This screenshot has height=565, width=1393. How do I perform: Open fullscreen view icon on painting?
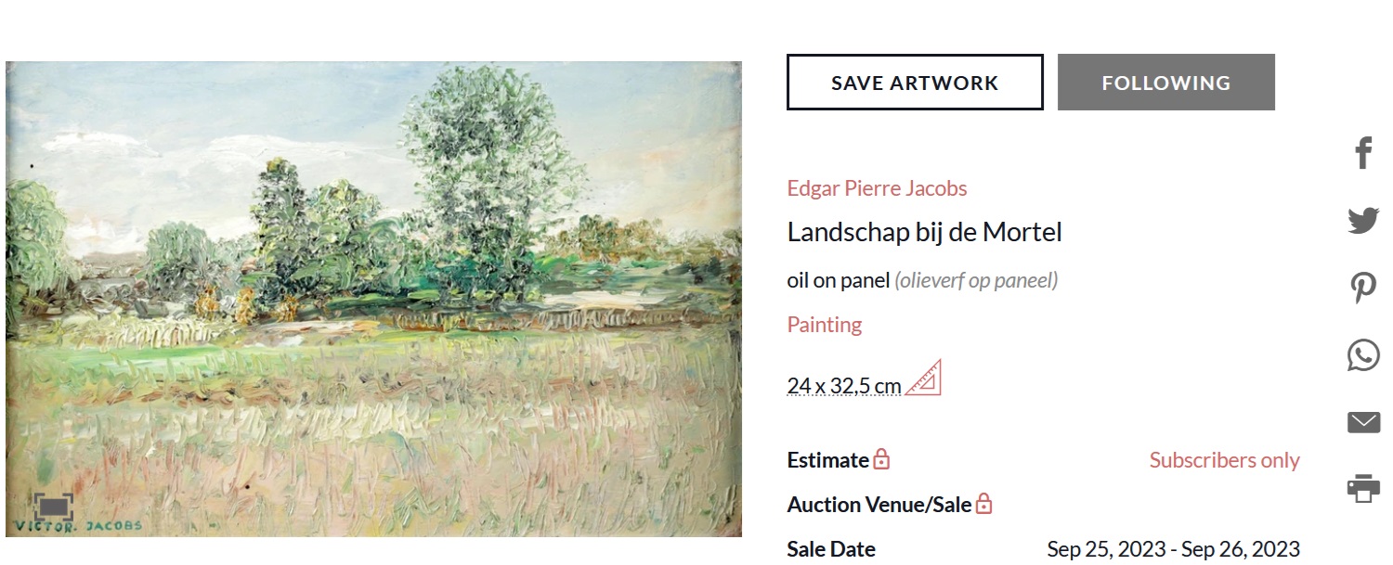pyautogui.click(x=53, y=507)
